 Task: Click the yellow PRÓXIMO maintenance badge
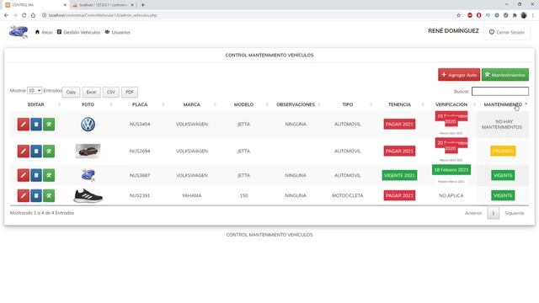click(503, 151)
